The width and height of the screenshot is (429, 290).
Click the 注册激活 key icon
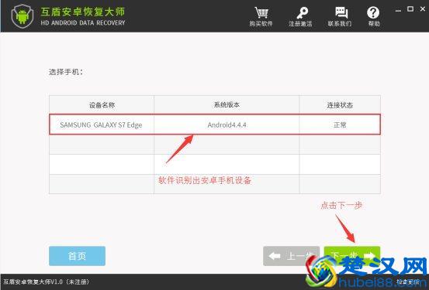pyautogui.click(x=302, y=13)
